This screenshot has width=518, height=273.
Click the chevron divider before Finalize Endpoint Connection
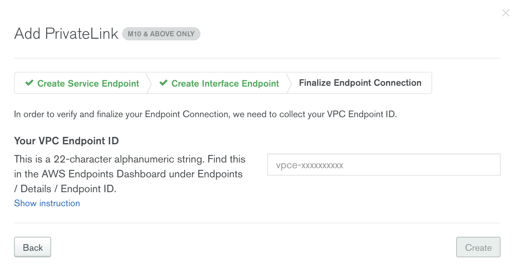tap(289, 83)
